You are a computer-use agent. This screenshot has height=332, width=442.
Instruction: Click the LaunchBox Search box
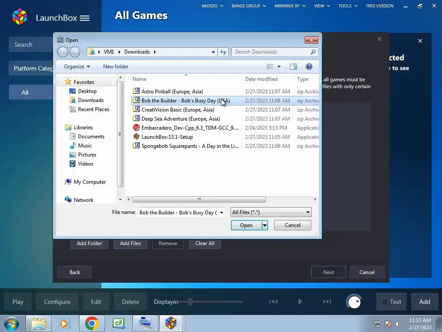[31, 45]
